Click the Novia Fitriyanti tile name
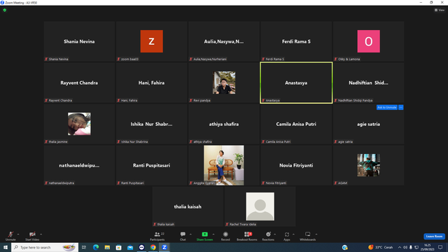 click(296, 165)
